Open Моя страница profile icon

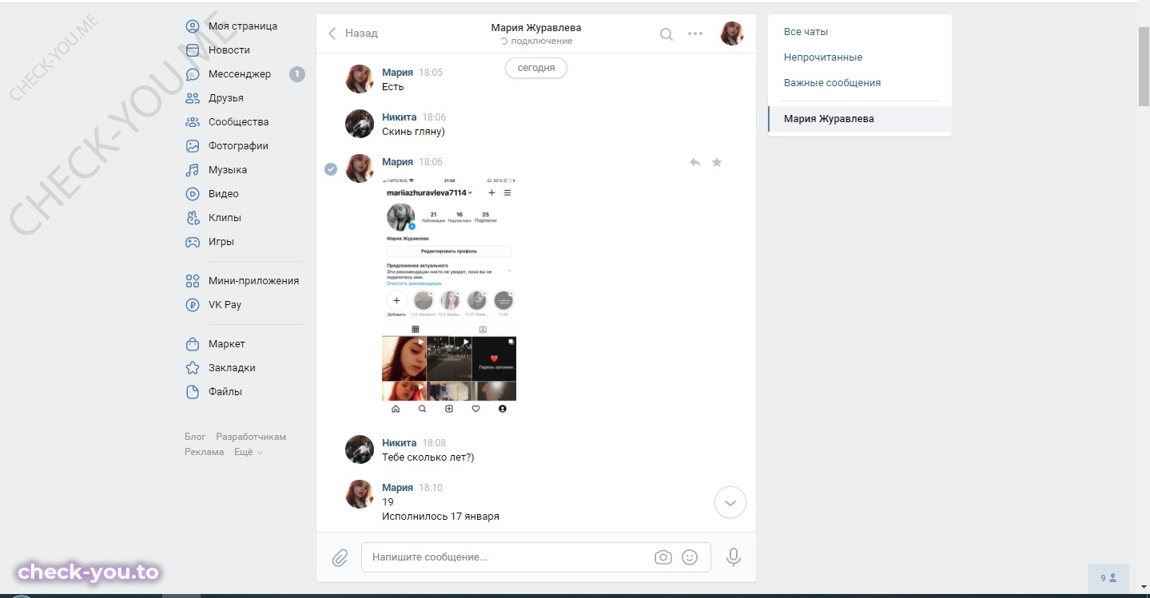(x=193, y=26)
